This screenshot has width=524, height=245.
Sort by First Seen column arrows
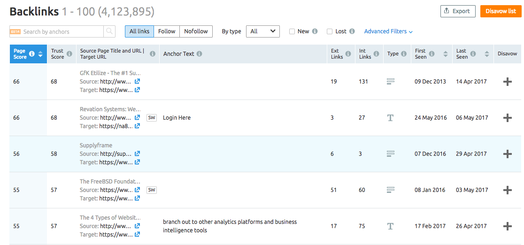[446, 54]
